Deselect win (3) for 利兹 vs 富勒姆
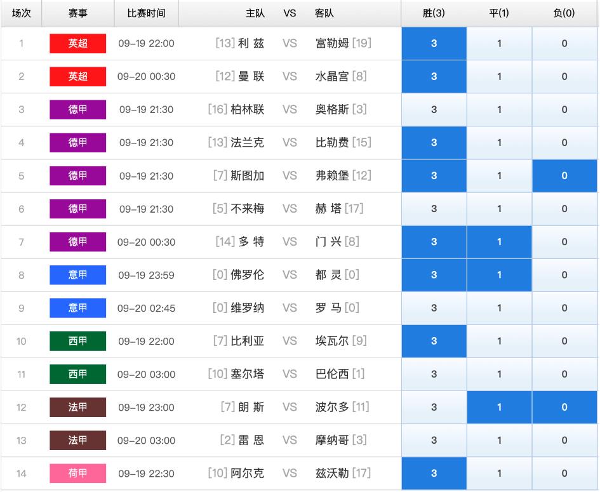The height and width of the screenshot is (492, 600). [x=434, y=43]
